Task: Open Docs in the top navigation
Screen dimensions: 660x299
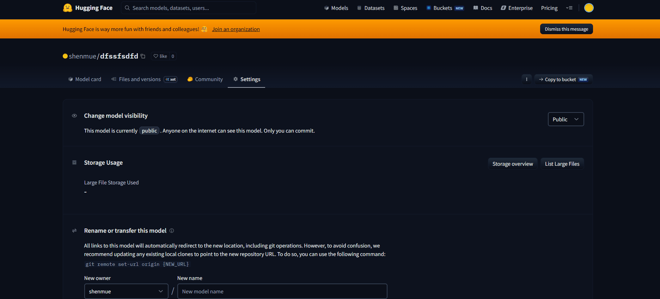Action: [x=483, y=8]
